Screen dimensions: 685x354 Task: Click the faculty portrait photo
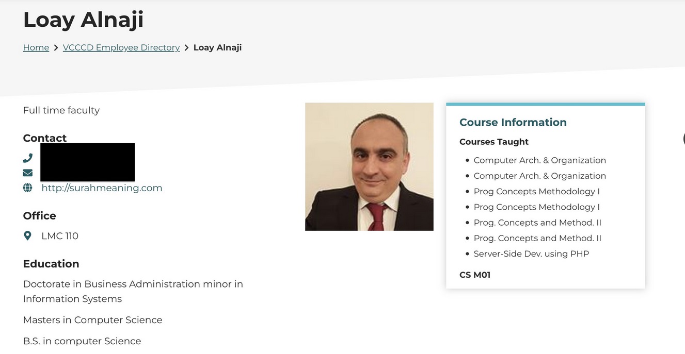click(369, 166)
